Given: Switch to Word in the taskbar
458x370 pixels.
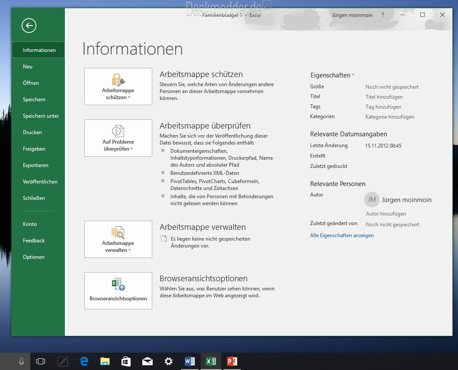Looking at the screenshot, I should pos(189,361).
